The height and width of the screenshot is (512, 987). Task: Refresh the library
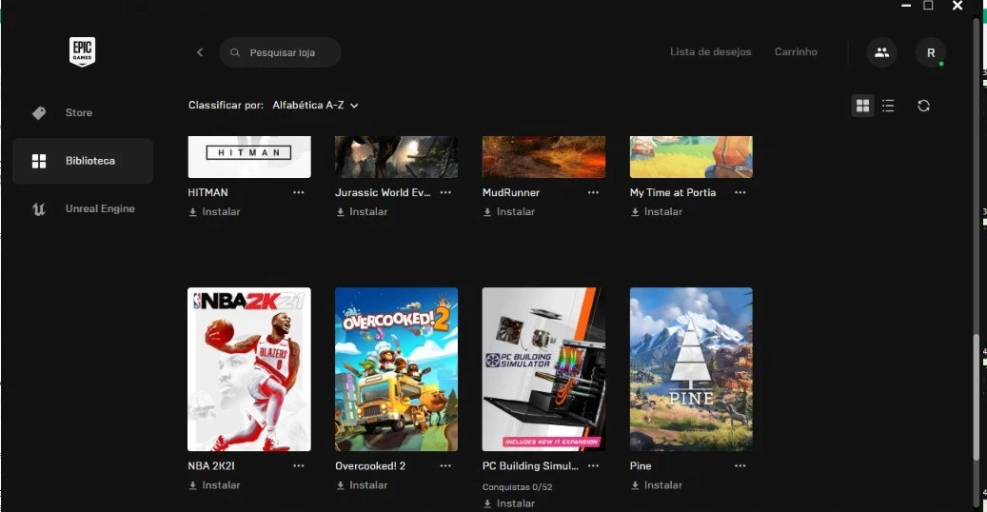[923, 106]
